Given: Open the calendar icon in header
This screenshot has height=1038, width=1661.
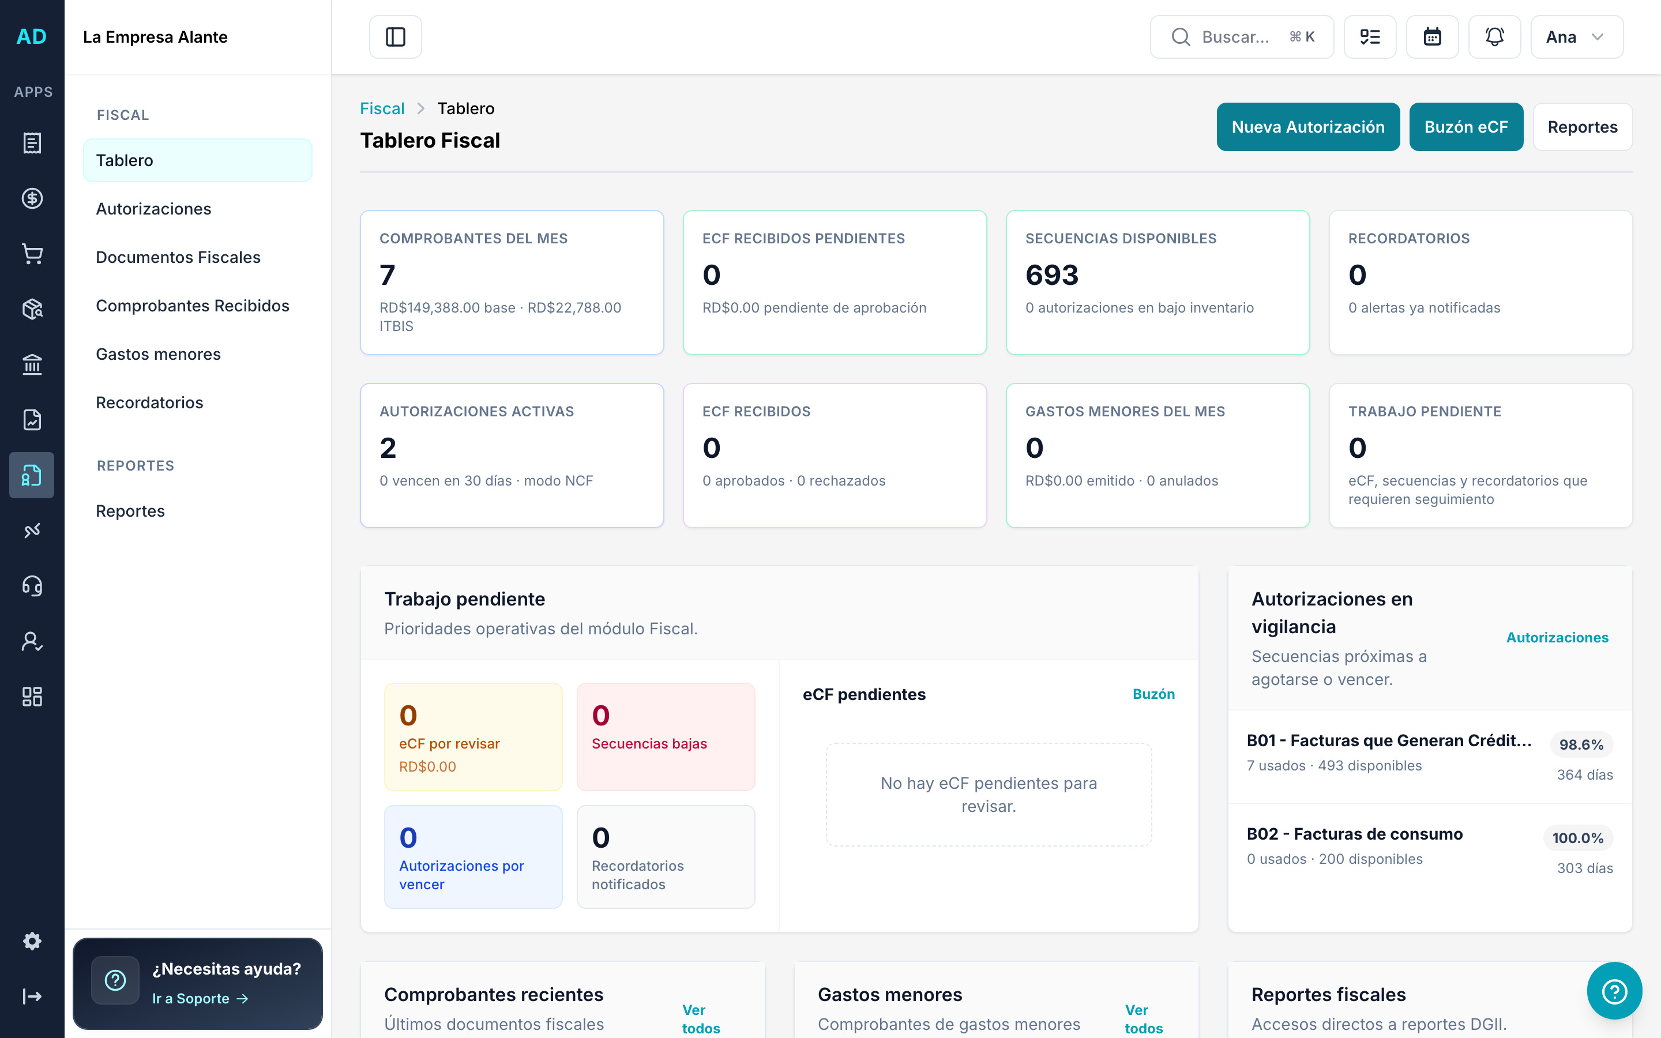Looking at the screenshot, I should [1432, 37].
